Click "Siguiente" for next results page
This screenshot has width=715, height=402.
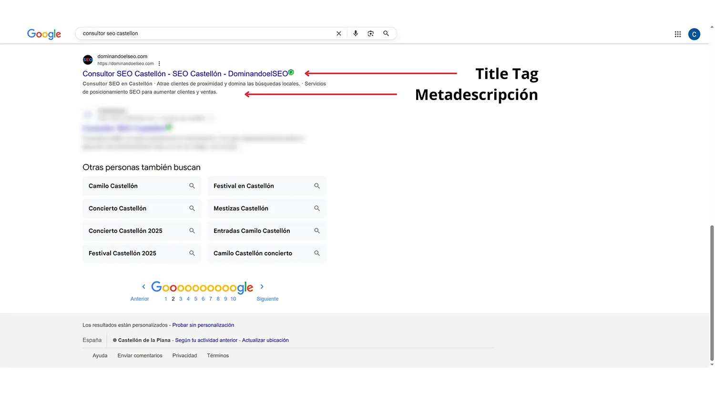pyautogui.click(x=267, y=299)
